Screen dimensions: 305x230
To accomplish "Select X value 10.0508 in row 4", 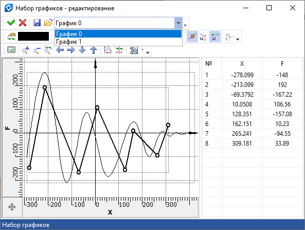I will 242,104.
